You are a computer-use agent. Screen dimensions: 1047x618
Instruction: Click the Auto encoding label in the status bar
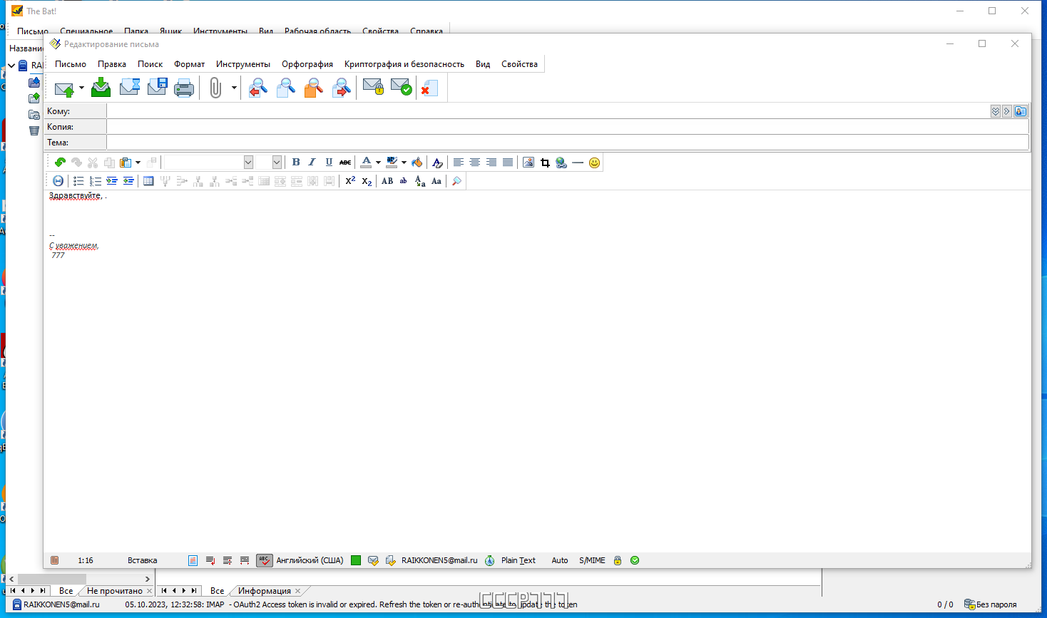[560, 560]
